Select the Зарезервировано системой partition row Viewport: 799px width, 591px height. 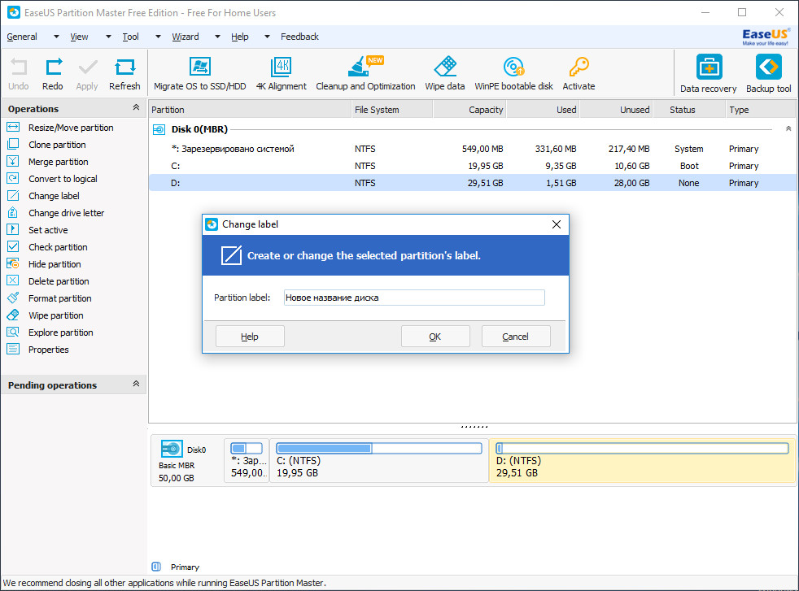pyautogui.click(x=473, y=149)
